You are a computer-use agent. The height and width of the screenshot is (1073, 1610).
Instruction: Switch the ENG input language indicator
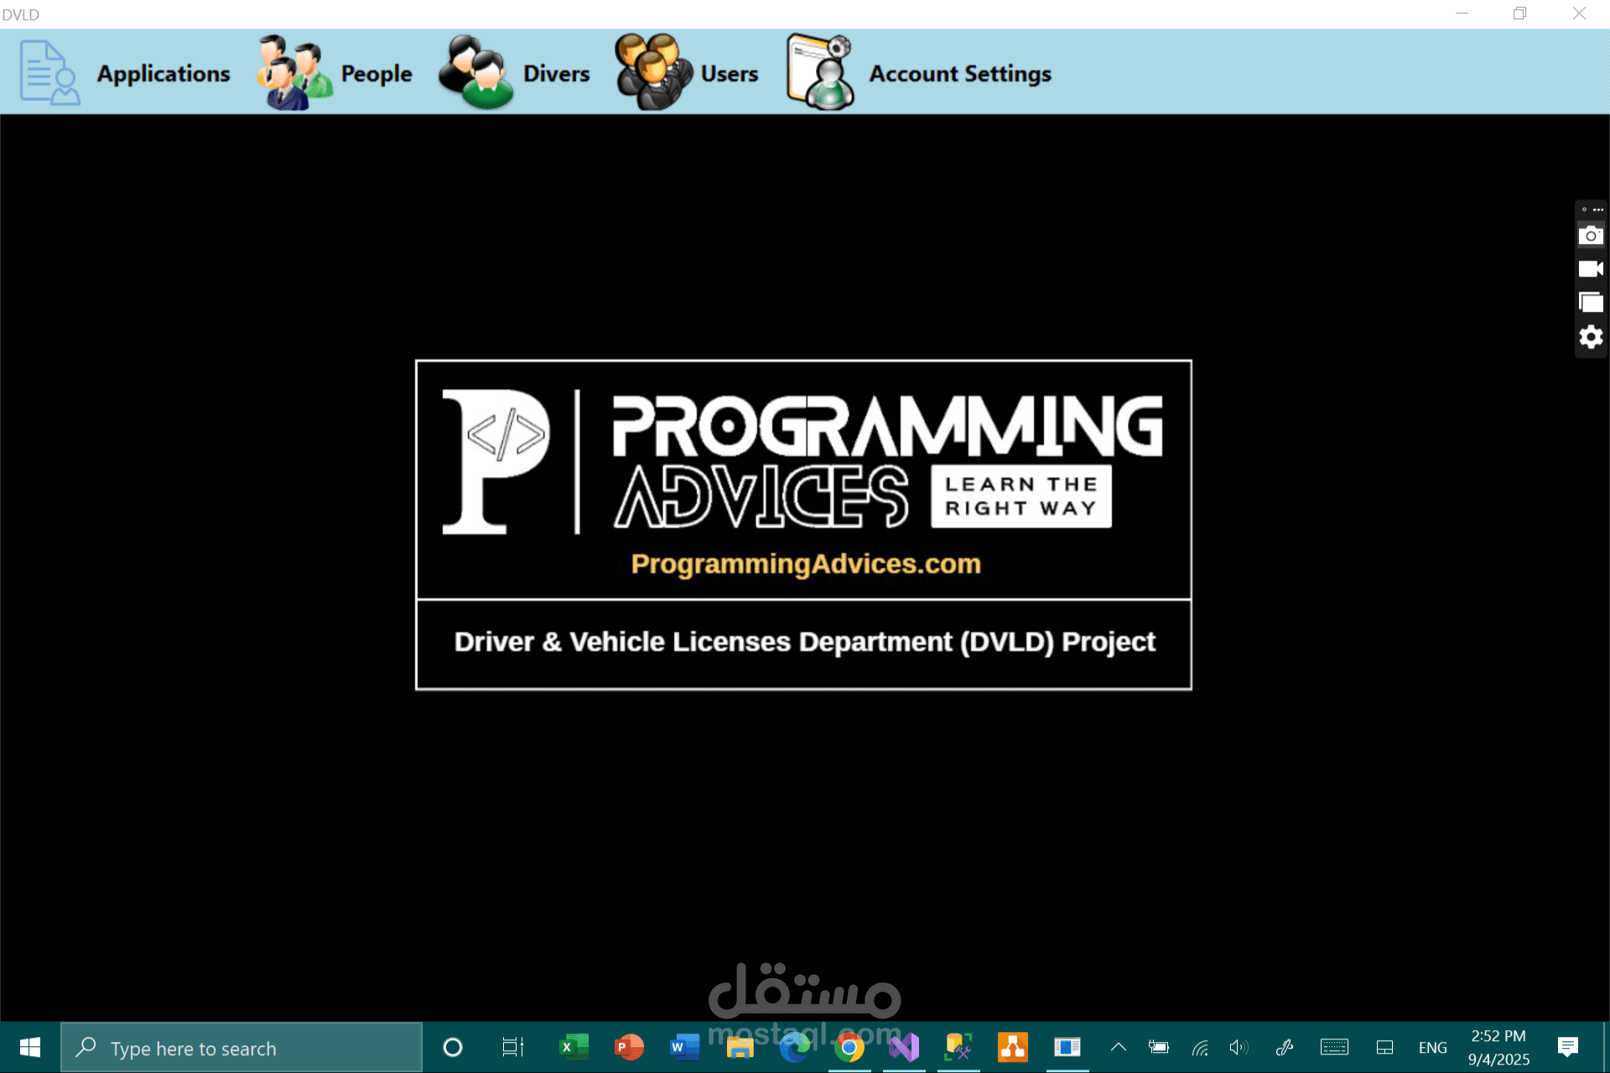(x=1432, y=1047)
